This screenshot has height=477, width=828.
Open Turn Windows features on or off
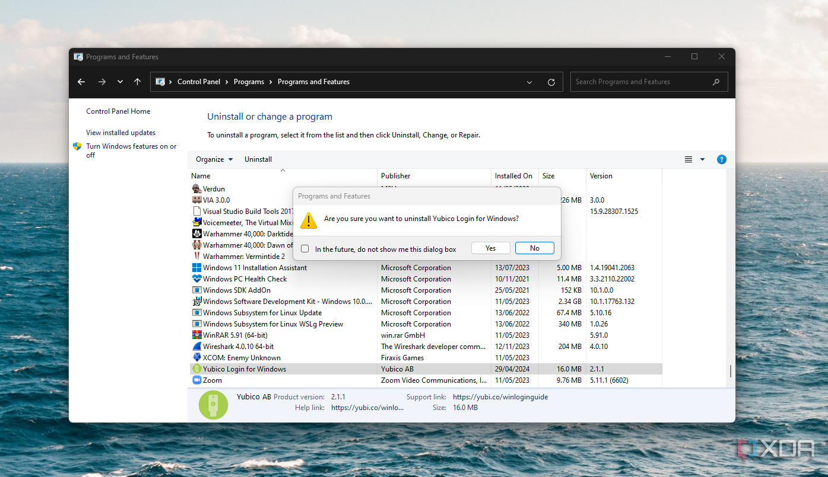[x=131, y=151]
